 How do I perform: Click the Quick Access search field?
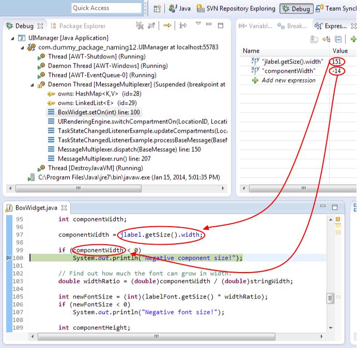click(106, 8)
